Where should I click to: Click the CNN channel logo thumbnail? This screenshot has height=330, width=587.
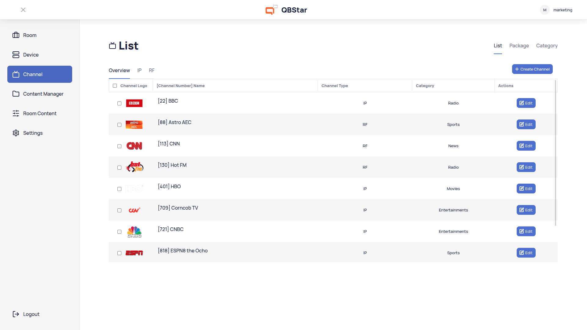(134, 146)
